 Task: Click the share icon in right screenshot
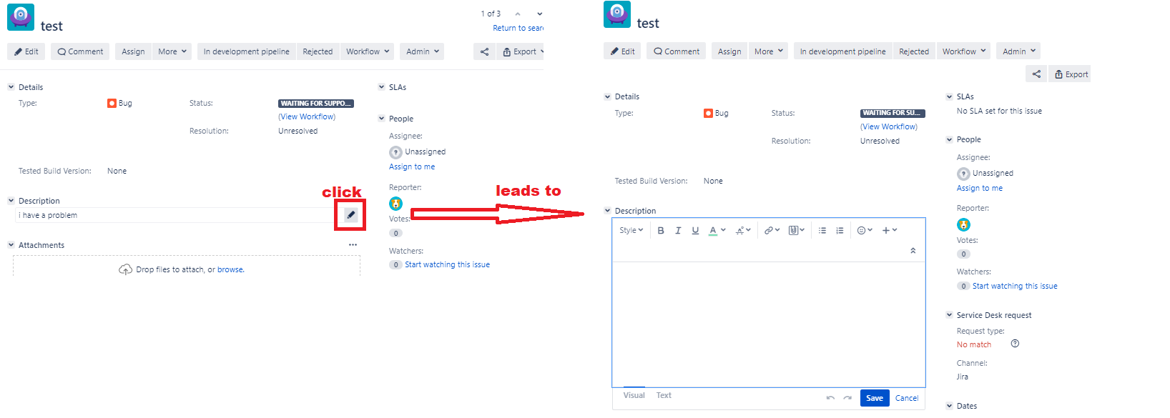click(x=1036, y=74)
